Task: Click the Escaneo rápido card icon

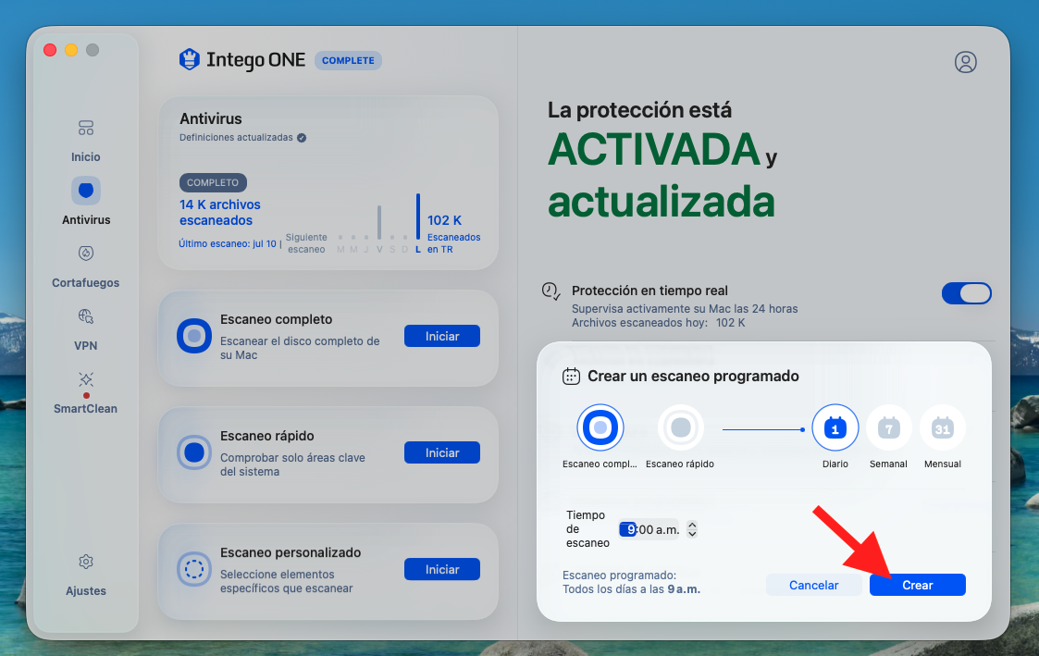Action: (x=194, y=452)
